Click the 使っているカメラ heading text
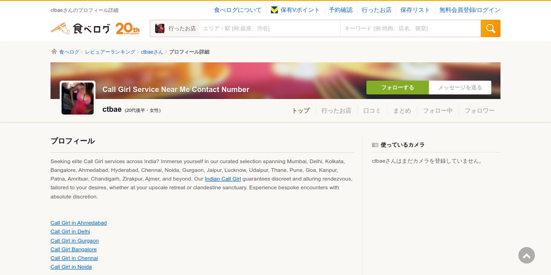This screenshot has width=551, height=275. pos(402,145)
